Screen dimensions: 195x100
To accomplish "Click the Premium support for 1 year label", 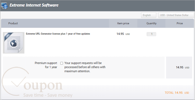I will [x=46, y=65].
